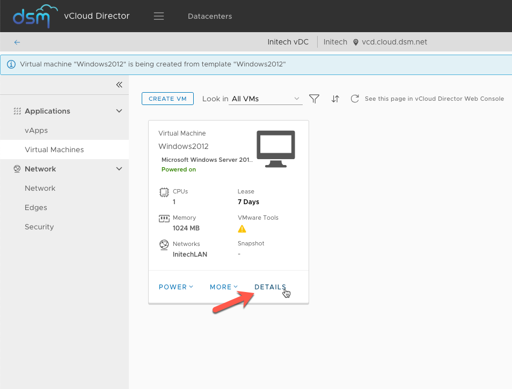Viewport: 512px width, 389px height.
Task: Click the vCloud Director title
Action: click(x=97, y=16)
